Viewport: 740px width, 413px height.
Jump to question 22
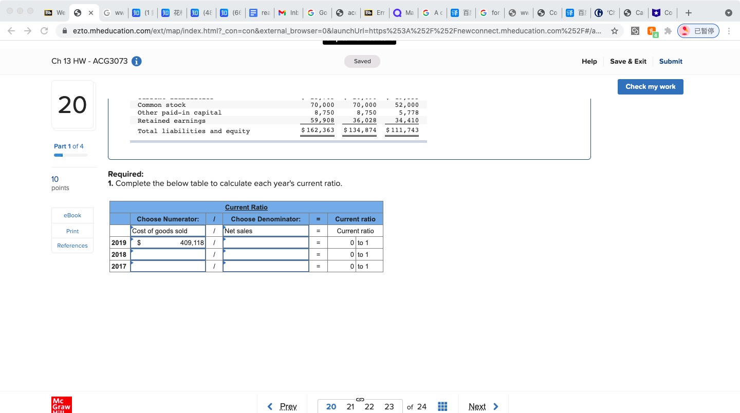click(369, 406)
